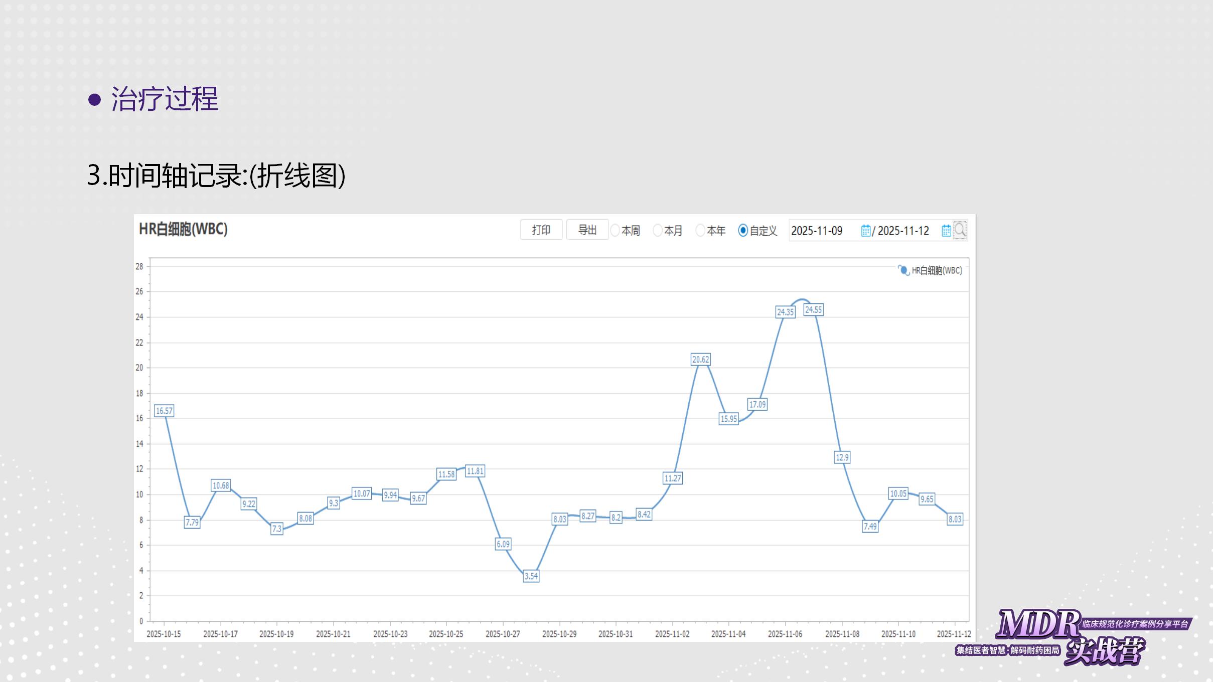Click the first data point labeled 16.57
Viewport: 1213px width, 682px height.
(164, 411)
